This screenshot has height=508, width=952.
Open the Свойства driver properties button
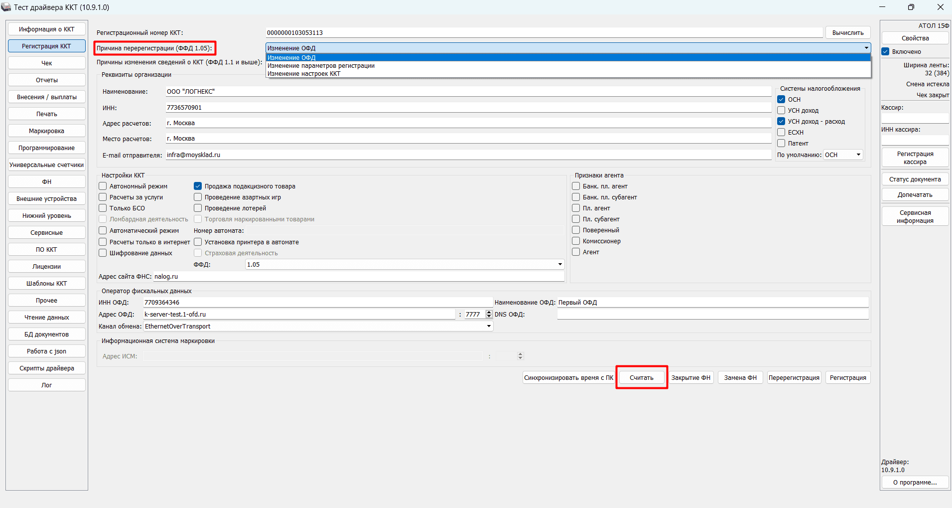pyautogui.click(x=915, y=38)
